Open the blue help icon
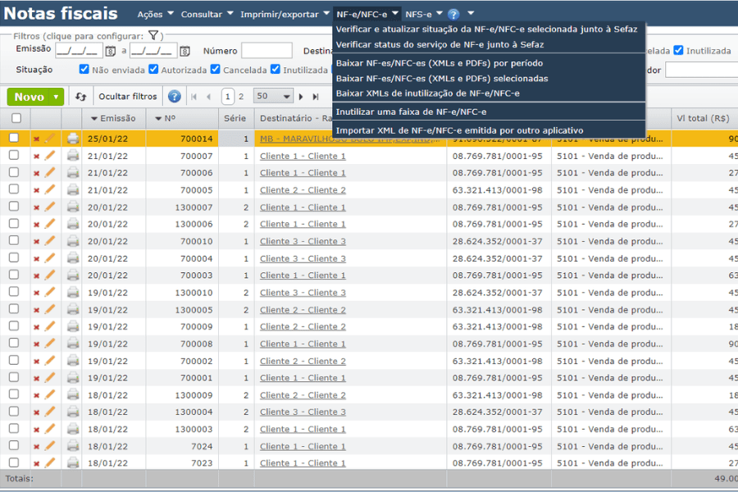738x492 pixels. point(175,97)
